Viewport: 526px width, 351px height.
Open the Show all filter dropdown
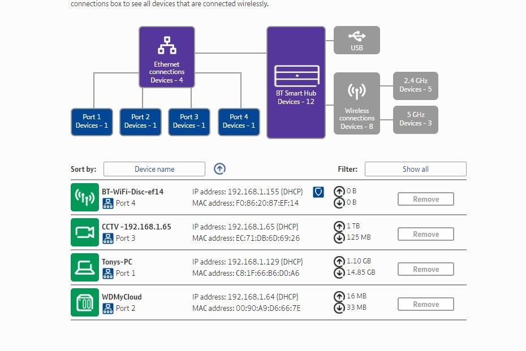pyautogui.click(x=415, y=169)
